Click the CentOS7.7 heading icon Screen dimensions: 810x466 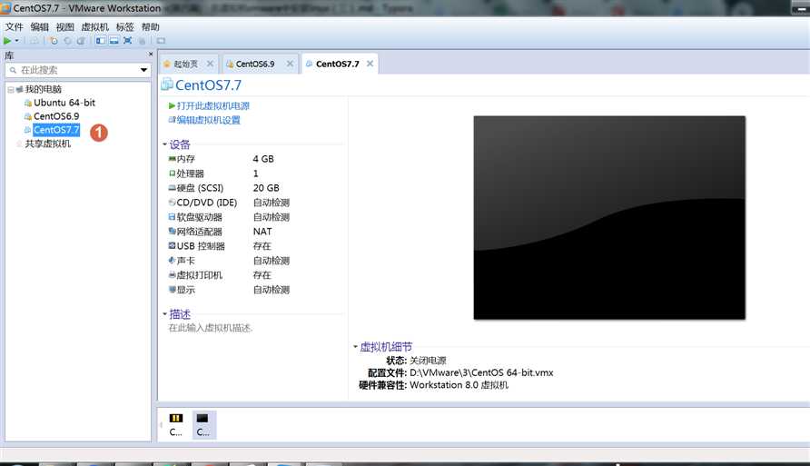pos(167,84)
